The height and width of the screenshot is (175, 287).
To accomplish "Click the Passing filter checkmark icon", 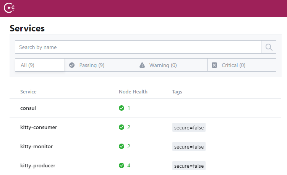I will point(72,65).
